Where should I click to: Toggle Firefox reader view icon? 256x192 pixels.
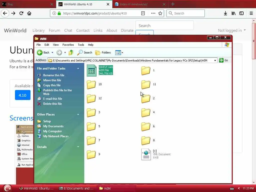(x=143, y=13)
